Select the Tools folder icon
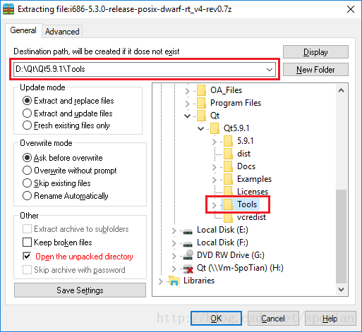Viewport: 362px width, 332px height. [x=228, y=204]
